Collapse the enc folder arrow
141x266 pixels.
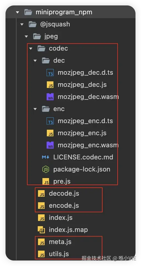tap(35, 109)
